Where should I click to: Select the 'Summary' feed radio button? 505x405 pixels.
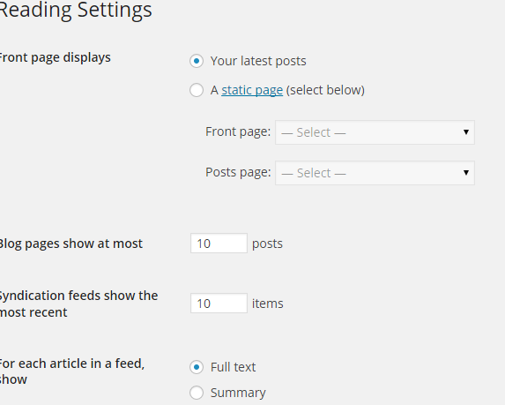[x=197, y=393]
